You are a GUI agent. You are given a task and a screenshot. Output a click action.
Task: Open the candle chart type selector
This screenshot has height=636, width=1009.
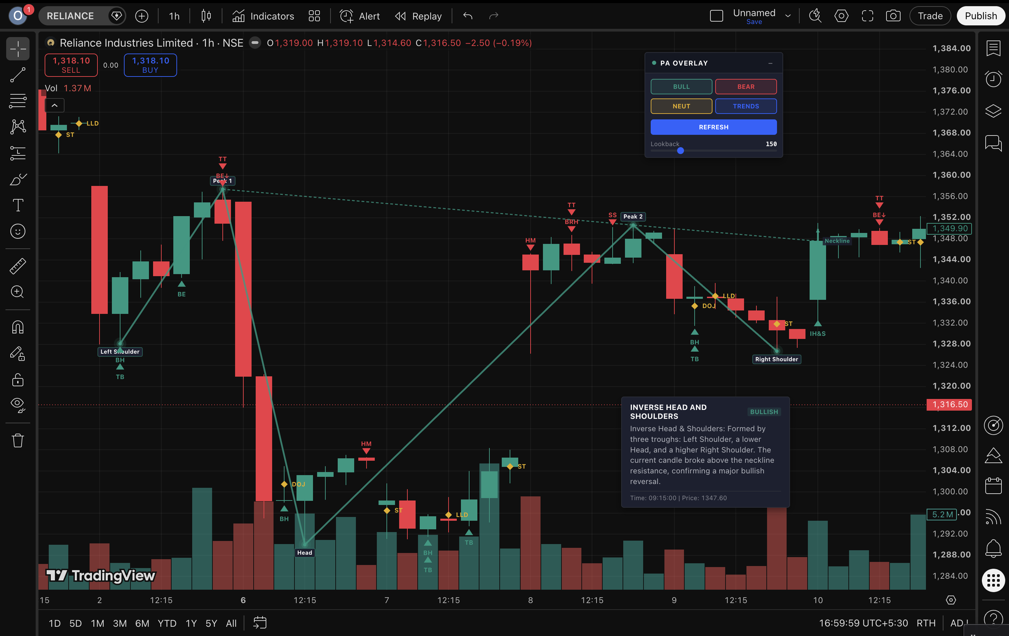point(206,16)
